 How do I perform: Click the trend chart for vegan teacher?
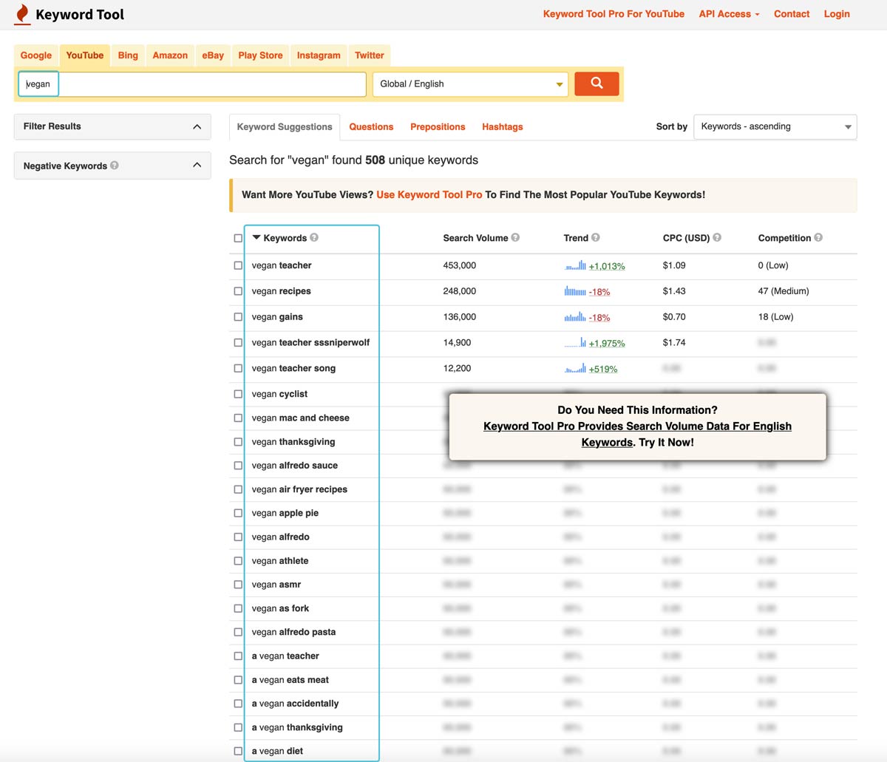(x=575, y=265)
